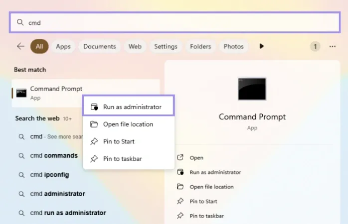Switch to the Photos filter tab
Screen dimensions: 348x224
point(233,46)
